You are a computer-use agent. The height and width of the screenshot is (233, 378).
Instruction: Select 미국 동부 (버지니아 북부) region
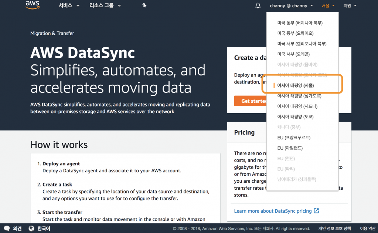(x=300, y=23)
